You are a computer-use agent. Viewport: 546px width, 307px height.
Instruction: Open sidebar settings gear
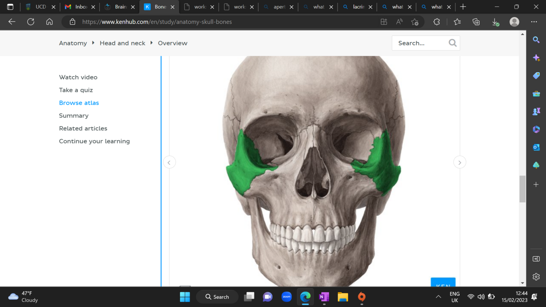coord(536,277)
